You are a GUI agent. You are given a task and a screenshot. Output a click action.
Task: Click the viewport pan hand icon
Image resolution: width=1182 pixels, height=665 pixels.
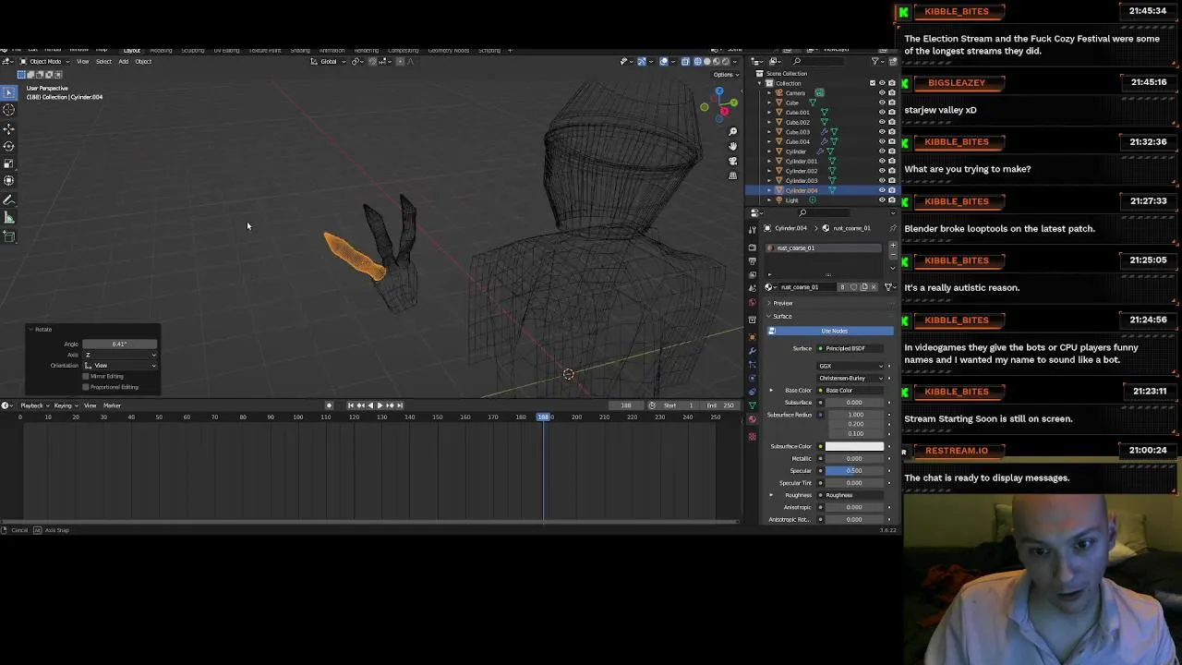(733, 146)
